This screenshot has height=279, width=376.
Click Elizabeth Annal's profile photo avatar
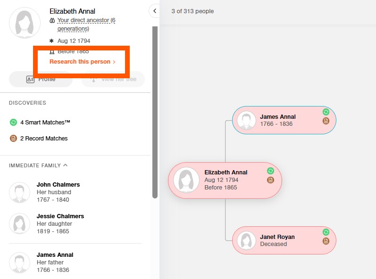coord(25,23)
